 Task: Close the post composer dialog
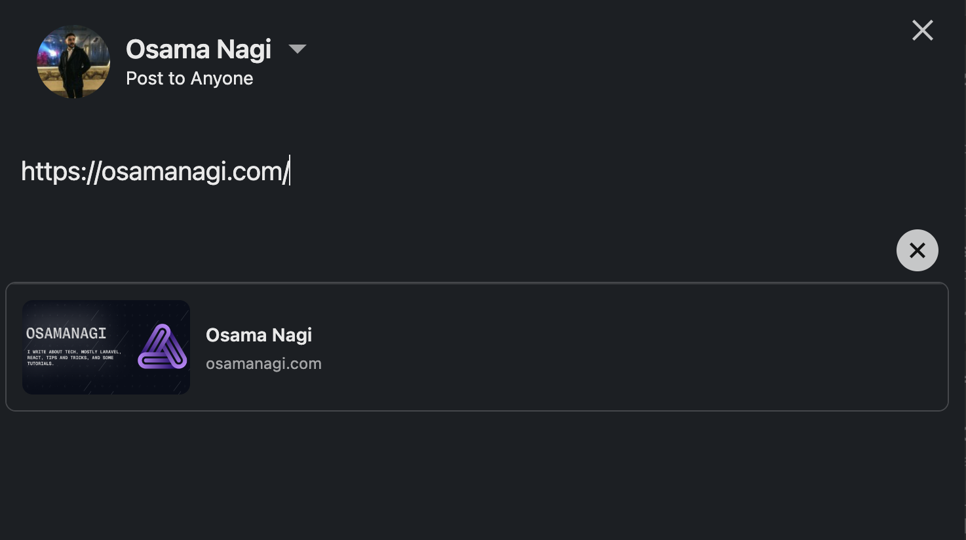tap(922, 30)
